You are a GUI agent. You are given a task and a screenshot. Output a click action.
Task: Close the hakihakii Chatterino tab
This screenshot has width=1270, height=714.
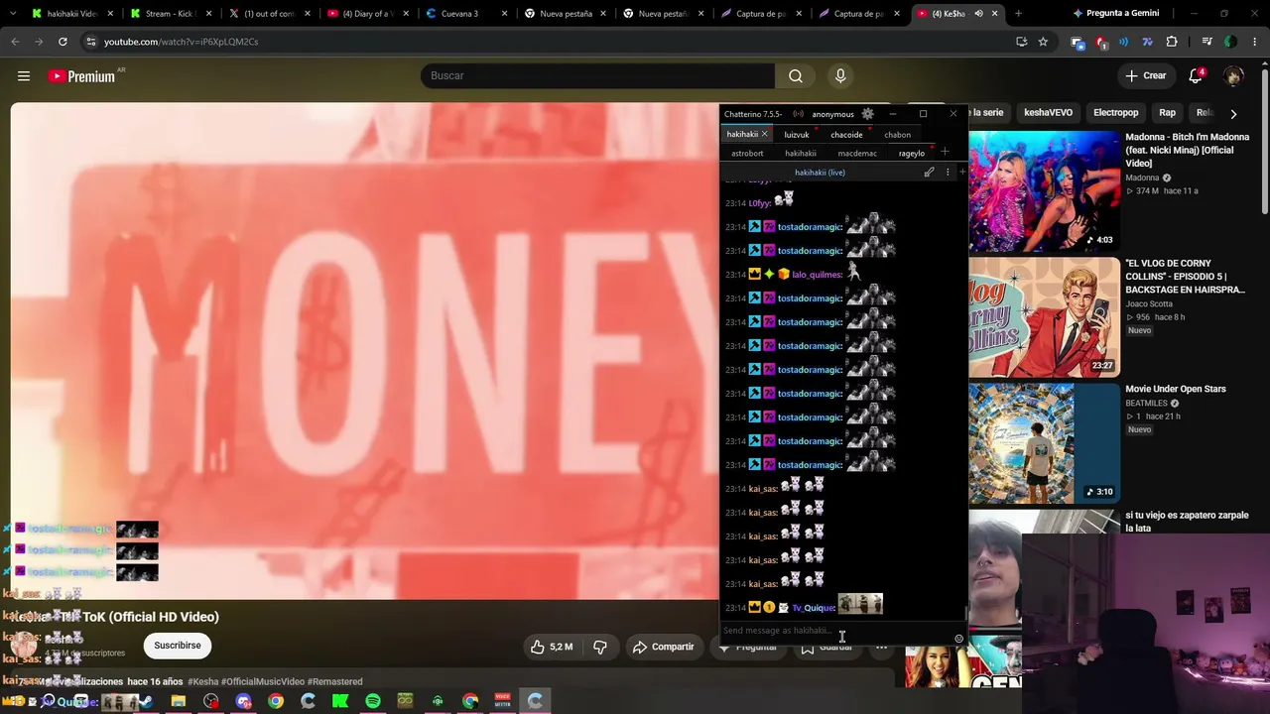click(765, 135)
